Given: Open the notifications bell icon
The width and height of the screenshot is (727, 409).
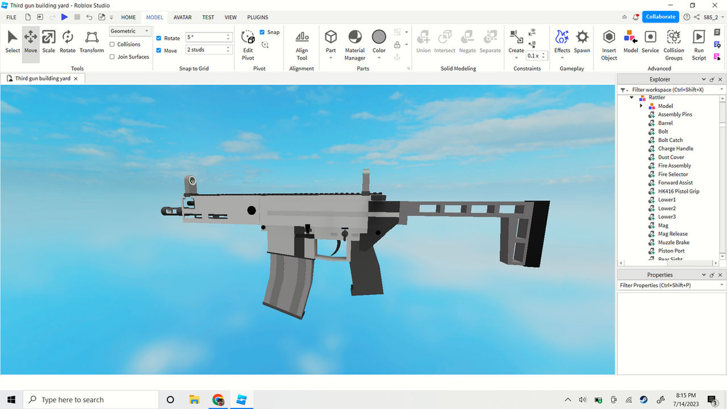Looking at the screenshot, I should point(636,17).
